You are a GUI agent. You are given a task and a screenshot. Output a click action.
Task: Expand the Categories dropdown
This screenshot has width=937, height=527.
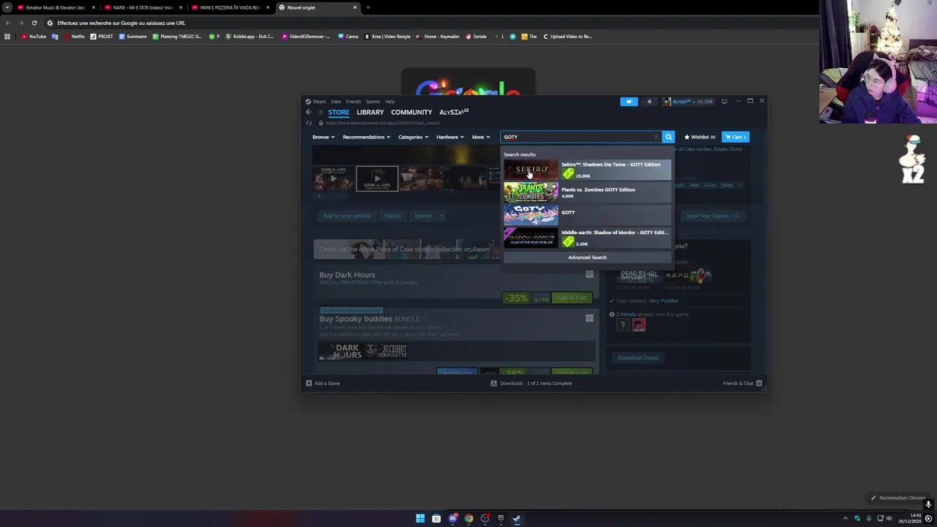coord(413,137)
